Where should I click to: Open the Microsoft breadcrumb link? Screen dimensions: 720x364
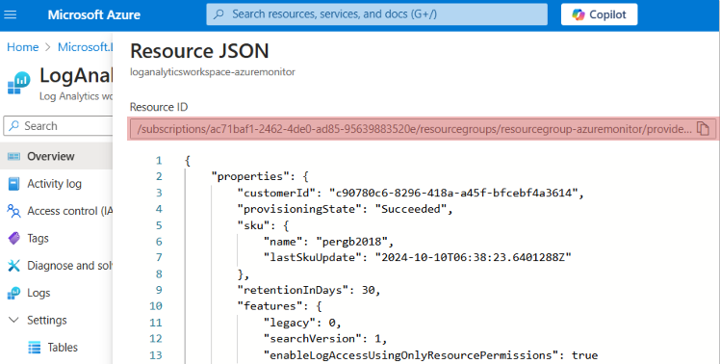(x=85, y=47)
